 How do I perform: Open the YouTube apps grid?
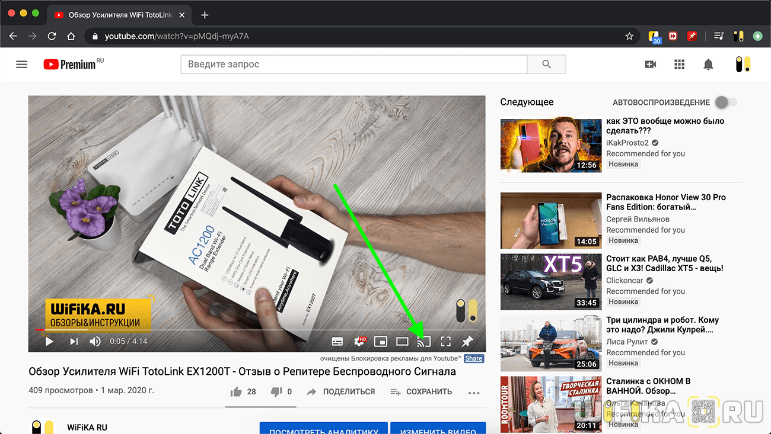point(680,65)
